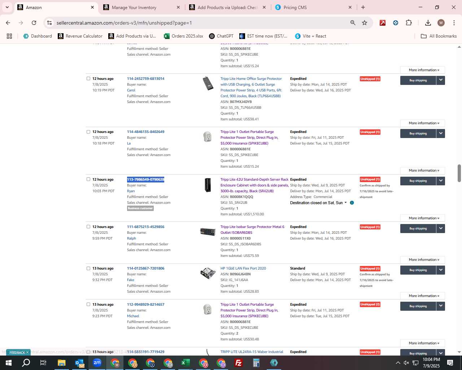Open Excel from the taskbar
The height and width of the screenshot is (370, 462).
click(x=186, y=363)
